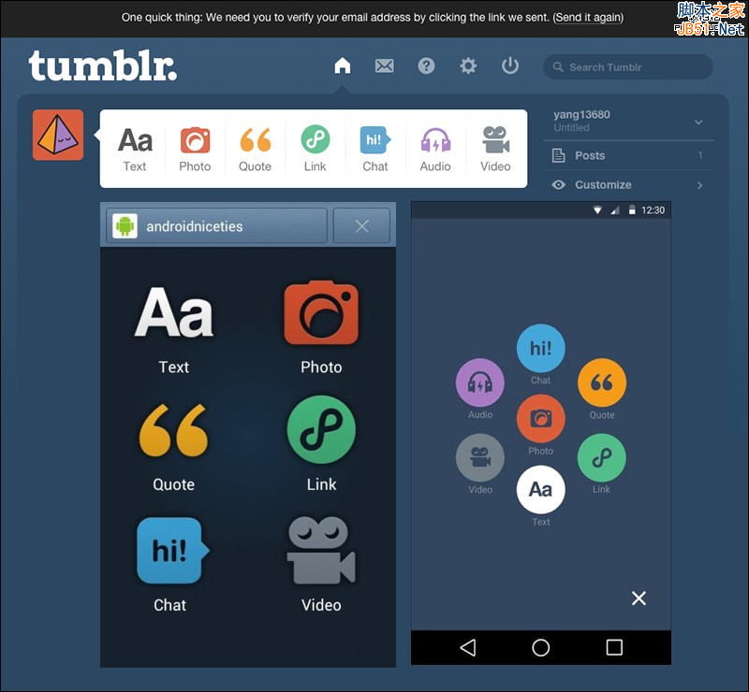Tap the round orange Quote circle

pos(602,382)
